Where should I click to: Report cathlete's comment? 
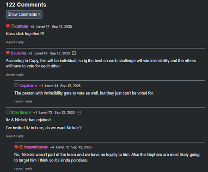(x=10, y=42)
